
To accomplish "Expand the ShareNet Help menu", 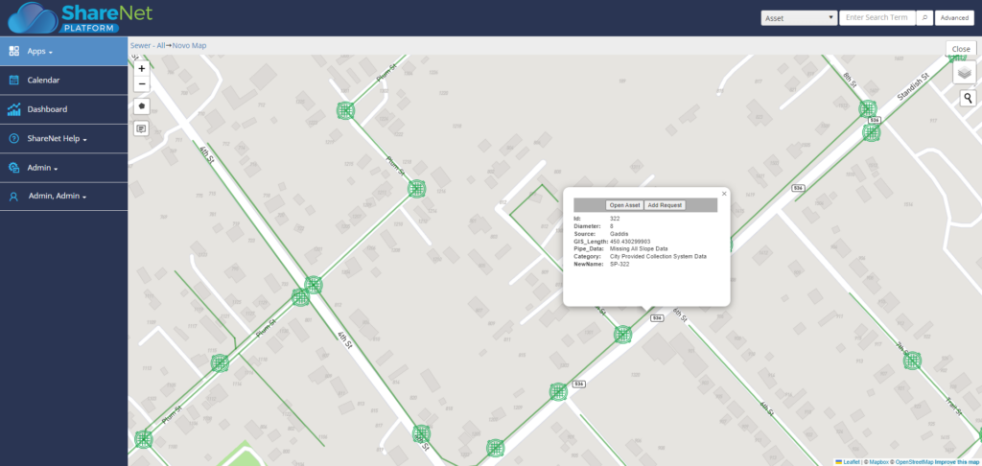I will 64,138.
